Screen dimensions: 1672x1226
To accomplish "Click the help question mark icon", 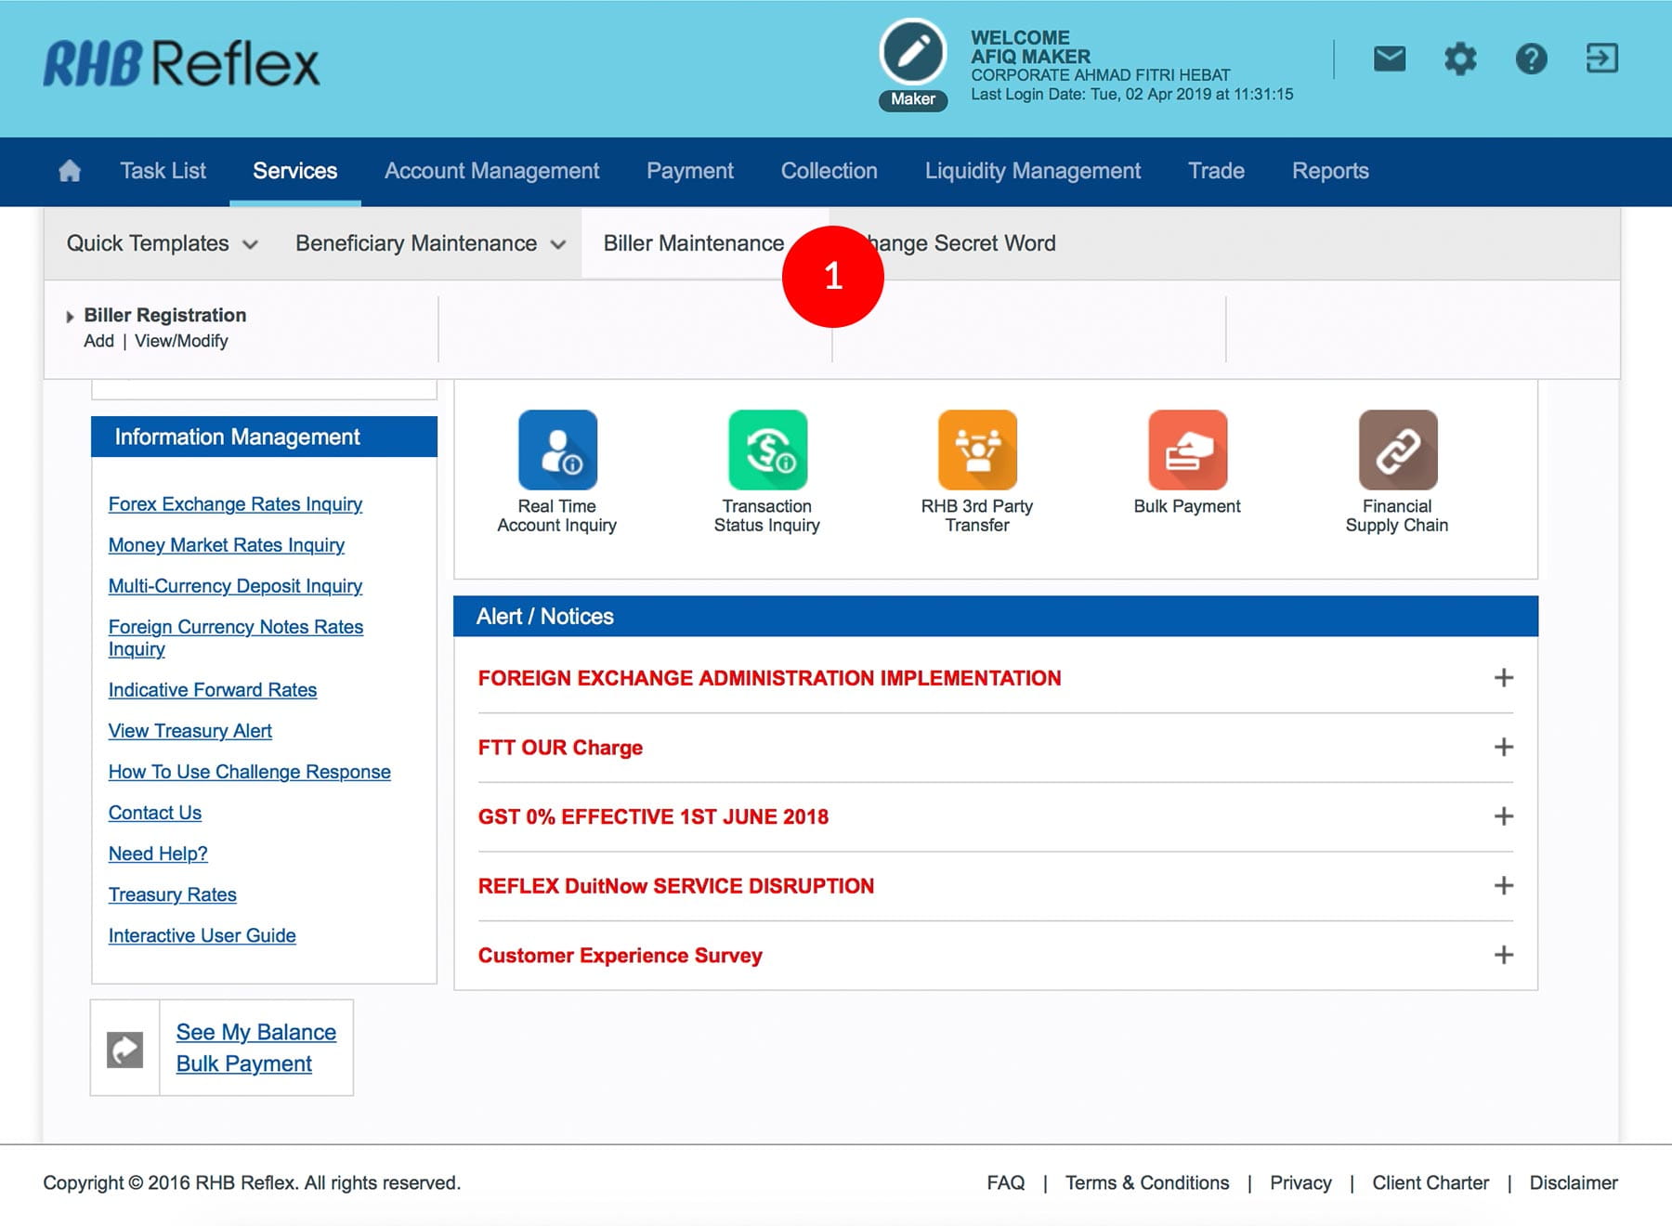I will (x=1531, y=59).
